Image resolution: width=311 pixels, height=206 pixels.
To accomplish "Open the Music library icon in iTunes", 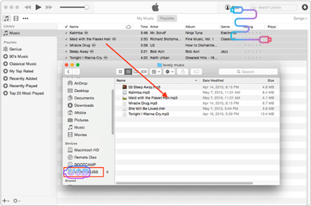I will click(x=7, y=19).
